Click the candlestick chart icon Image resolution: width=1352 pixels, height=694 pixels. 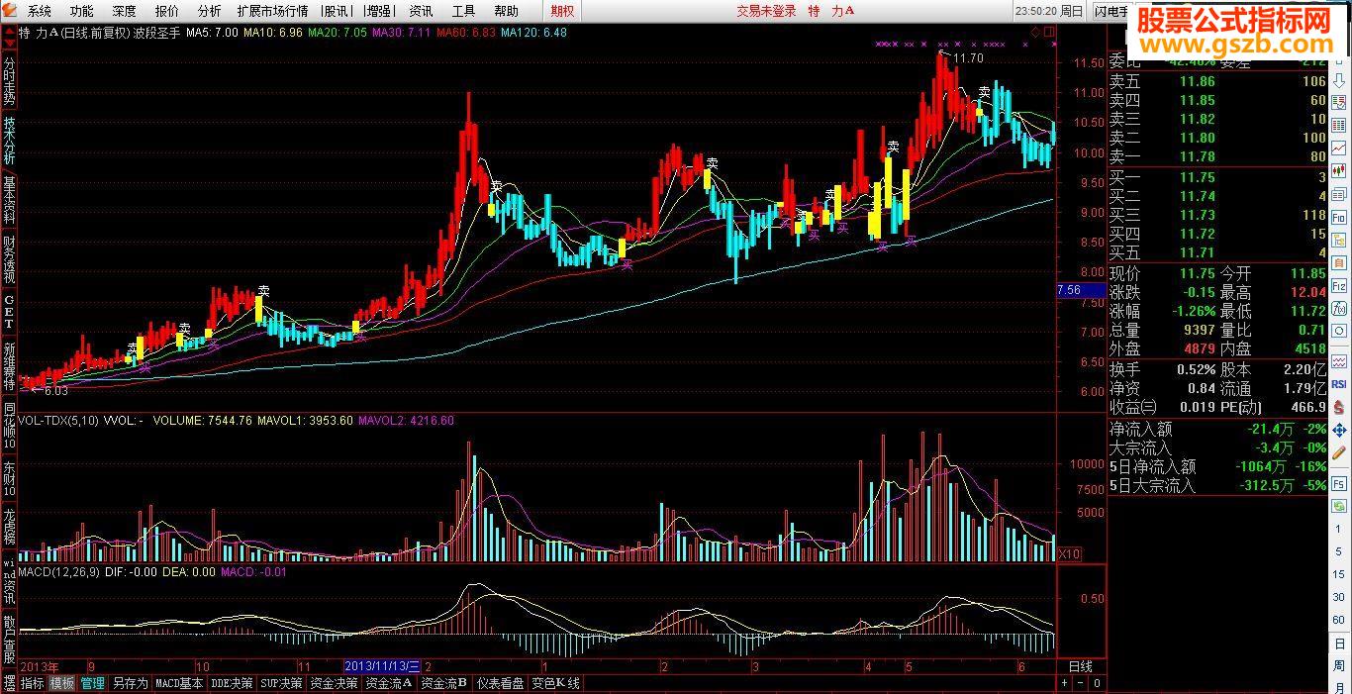(x=1338, y=169)
